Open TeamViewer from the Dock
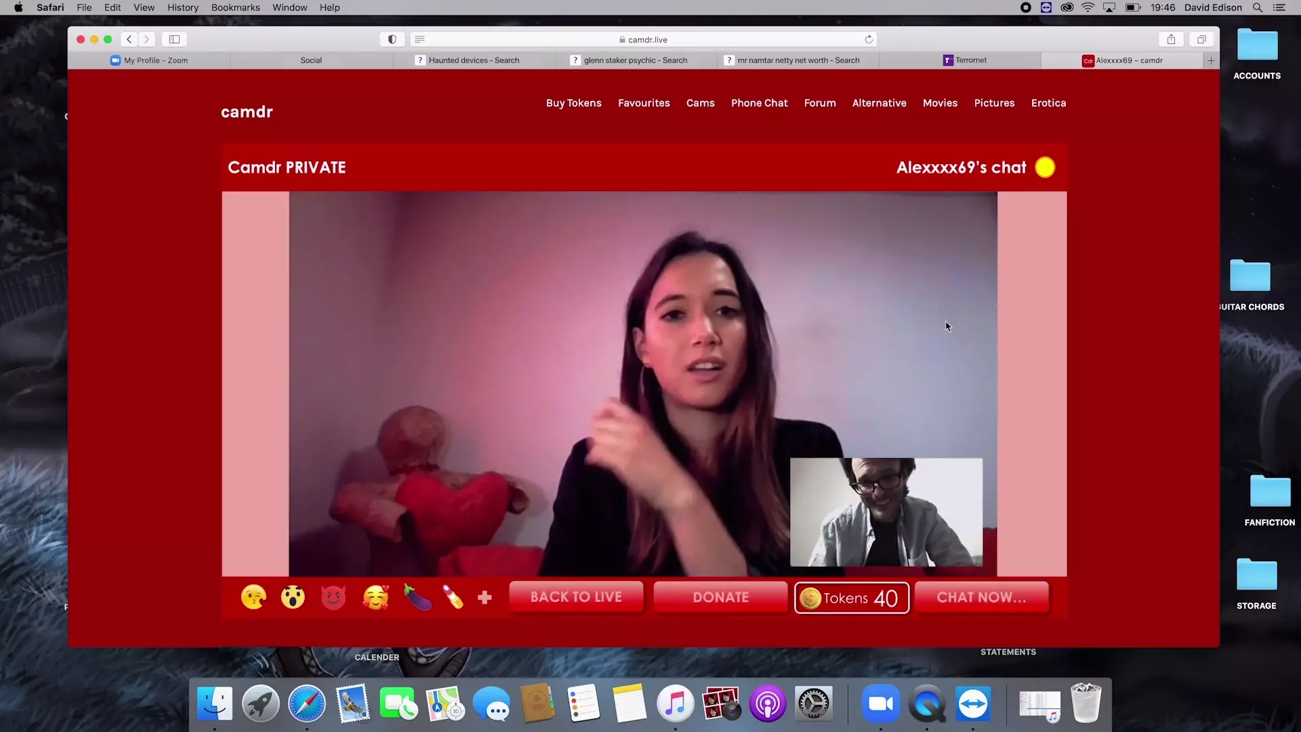 point(973,704)
